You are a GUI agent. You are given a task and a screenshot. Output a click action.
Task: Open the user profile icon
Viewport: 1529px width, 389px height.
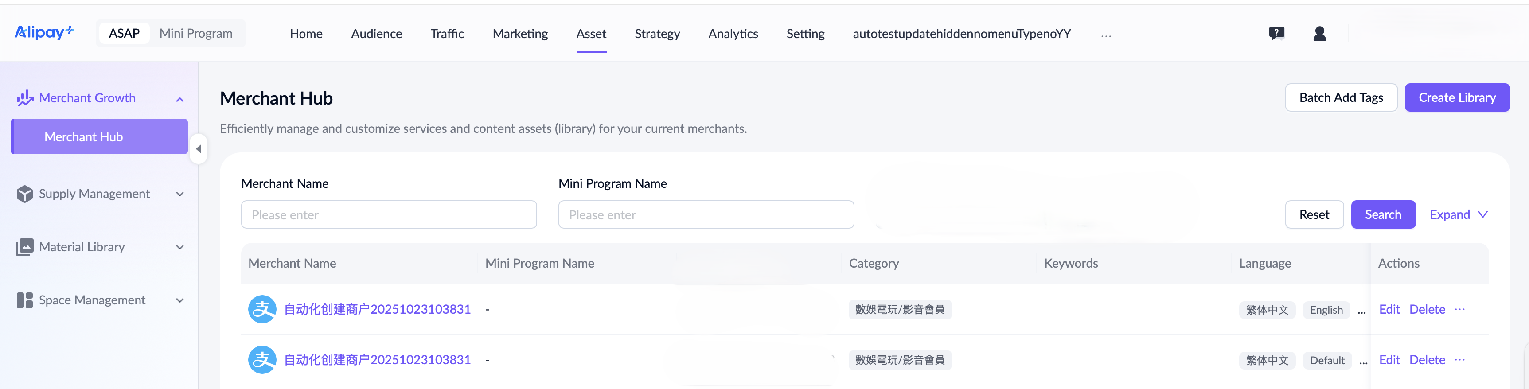1319,34
